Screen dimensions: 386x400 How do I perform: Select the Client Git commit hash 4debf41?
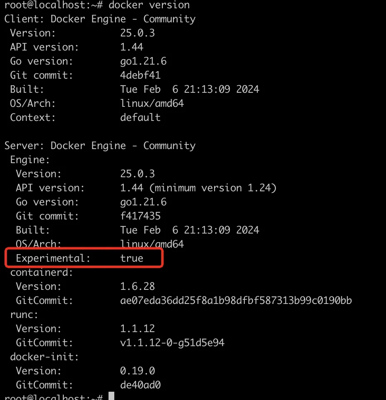[140, 75]
